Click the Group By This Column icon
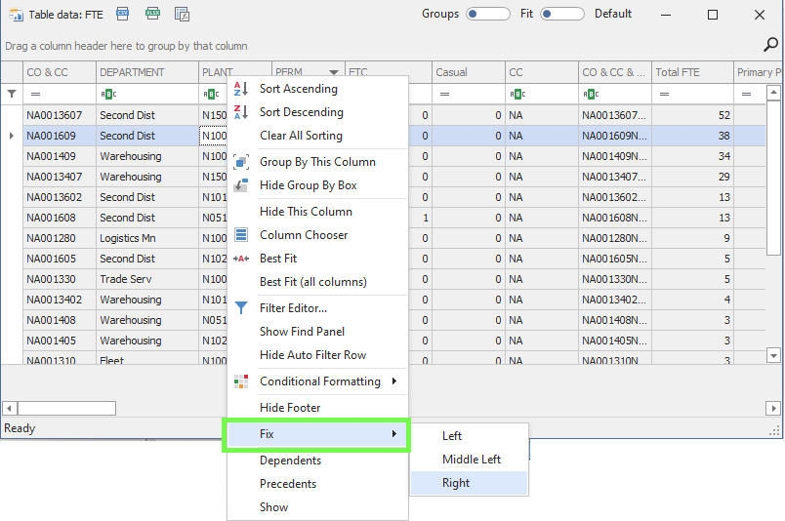785x521 pixels. point(241,162)
